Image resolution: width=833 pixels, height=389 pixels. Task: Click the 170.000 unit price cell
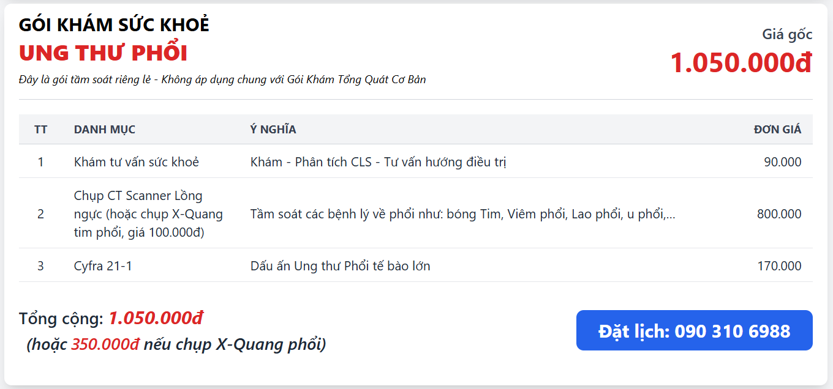(778, 266)
